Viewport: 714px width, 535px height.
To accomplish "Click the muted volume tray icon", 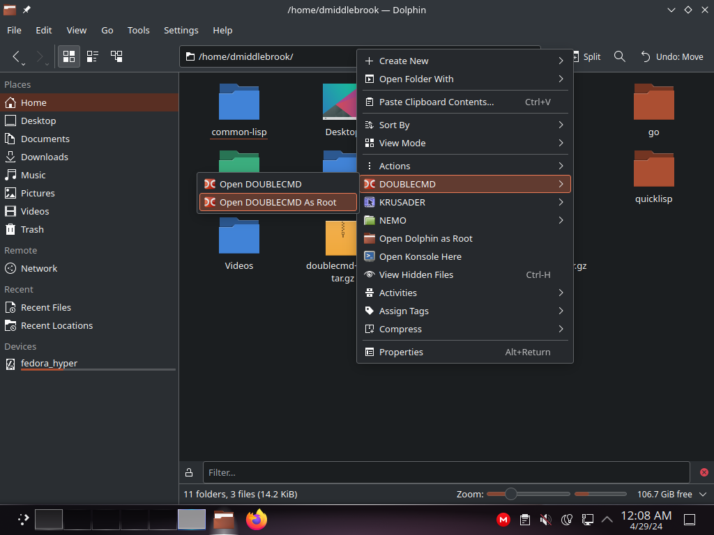I will (x=545, y=520).
